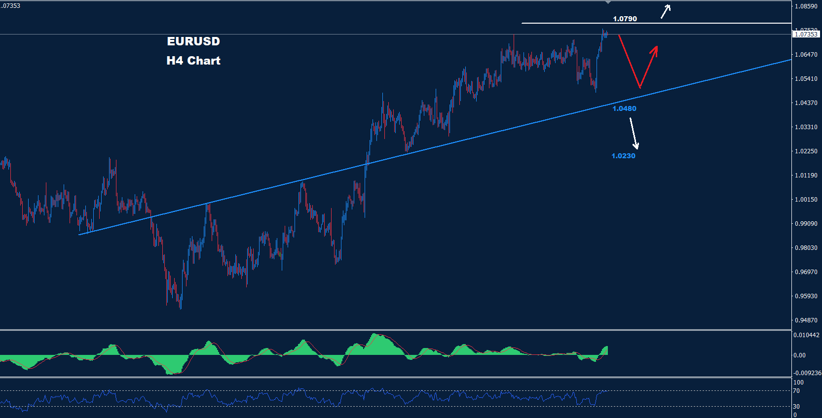
Task: Click the white downward arrow below 1.0480
Action: click(x=634, y=133)
